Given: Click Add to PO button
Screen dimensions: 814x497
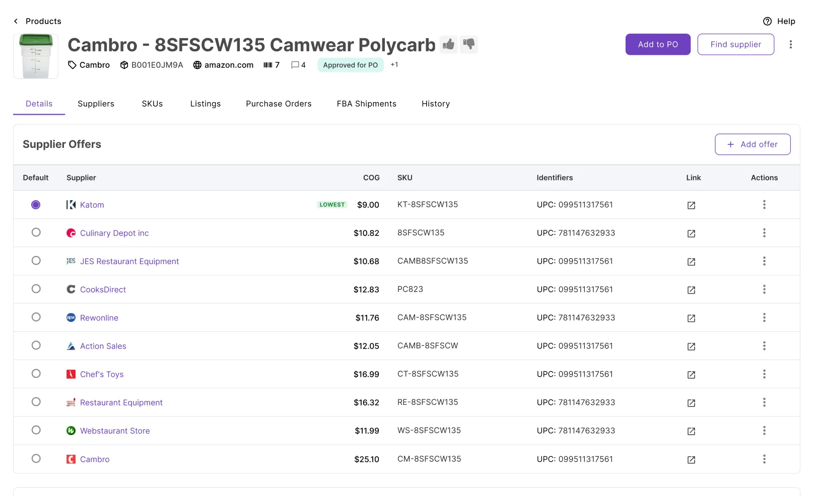Looking at the screenshot, I should tap(658, 44).
